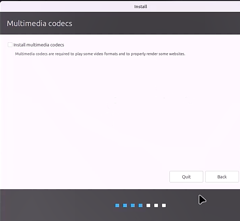Viewport: 240px width, 221px height.
Task: Click the third blue progress dot
Action: pos(133,205)
